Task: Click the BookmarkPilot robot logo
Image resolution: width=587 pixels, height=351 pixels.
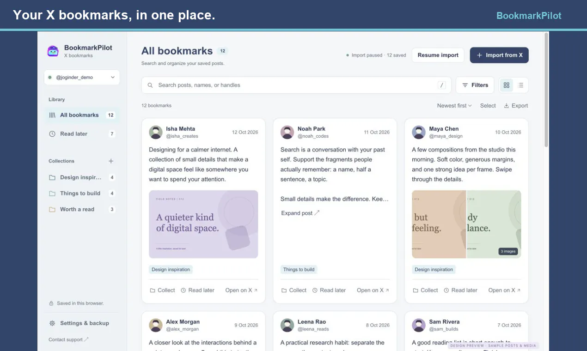Action: click(53, 51)
